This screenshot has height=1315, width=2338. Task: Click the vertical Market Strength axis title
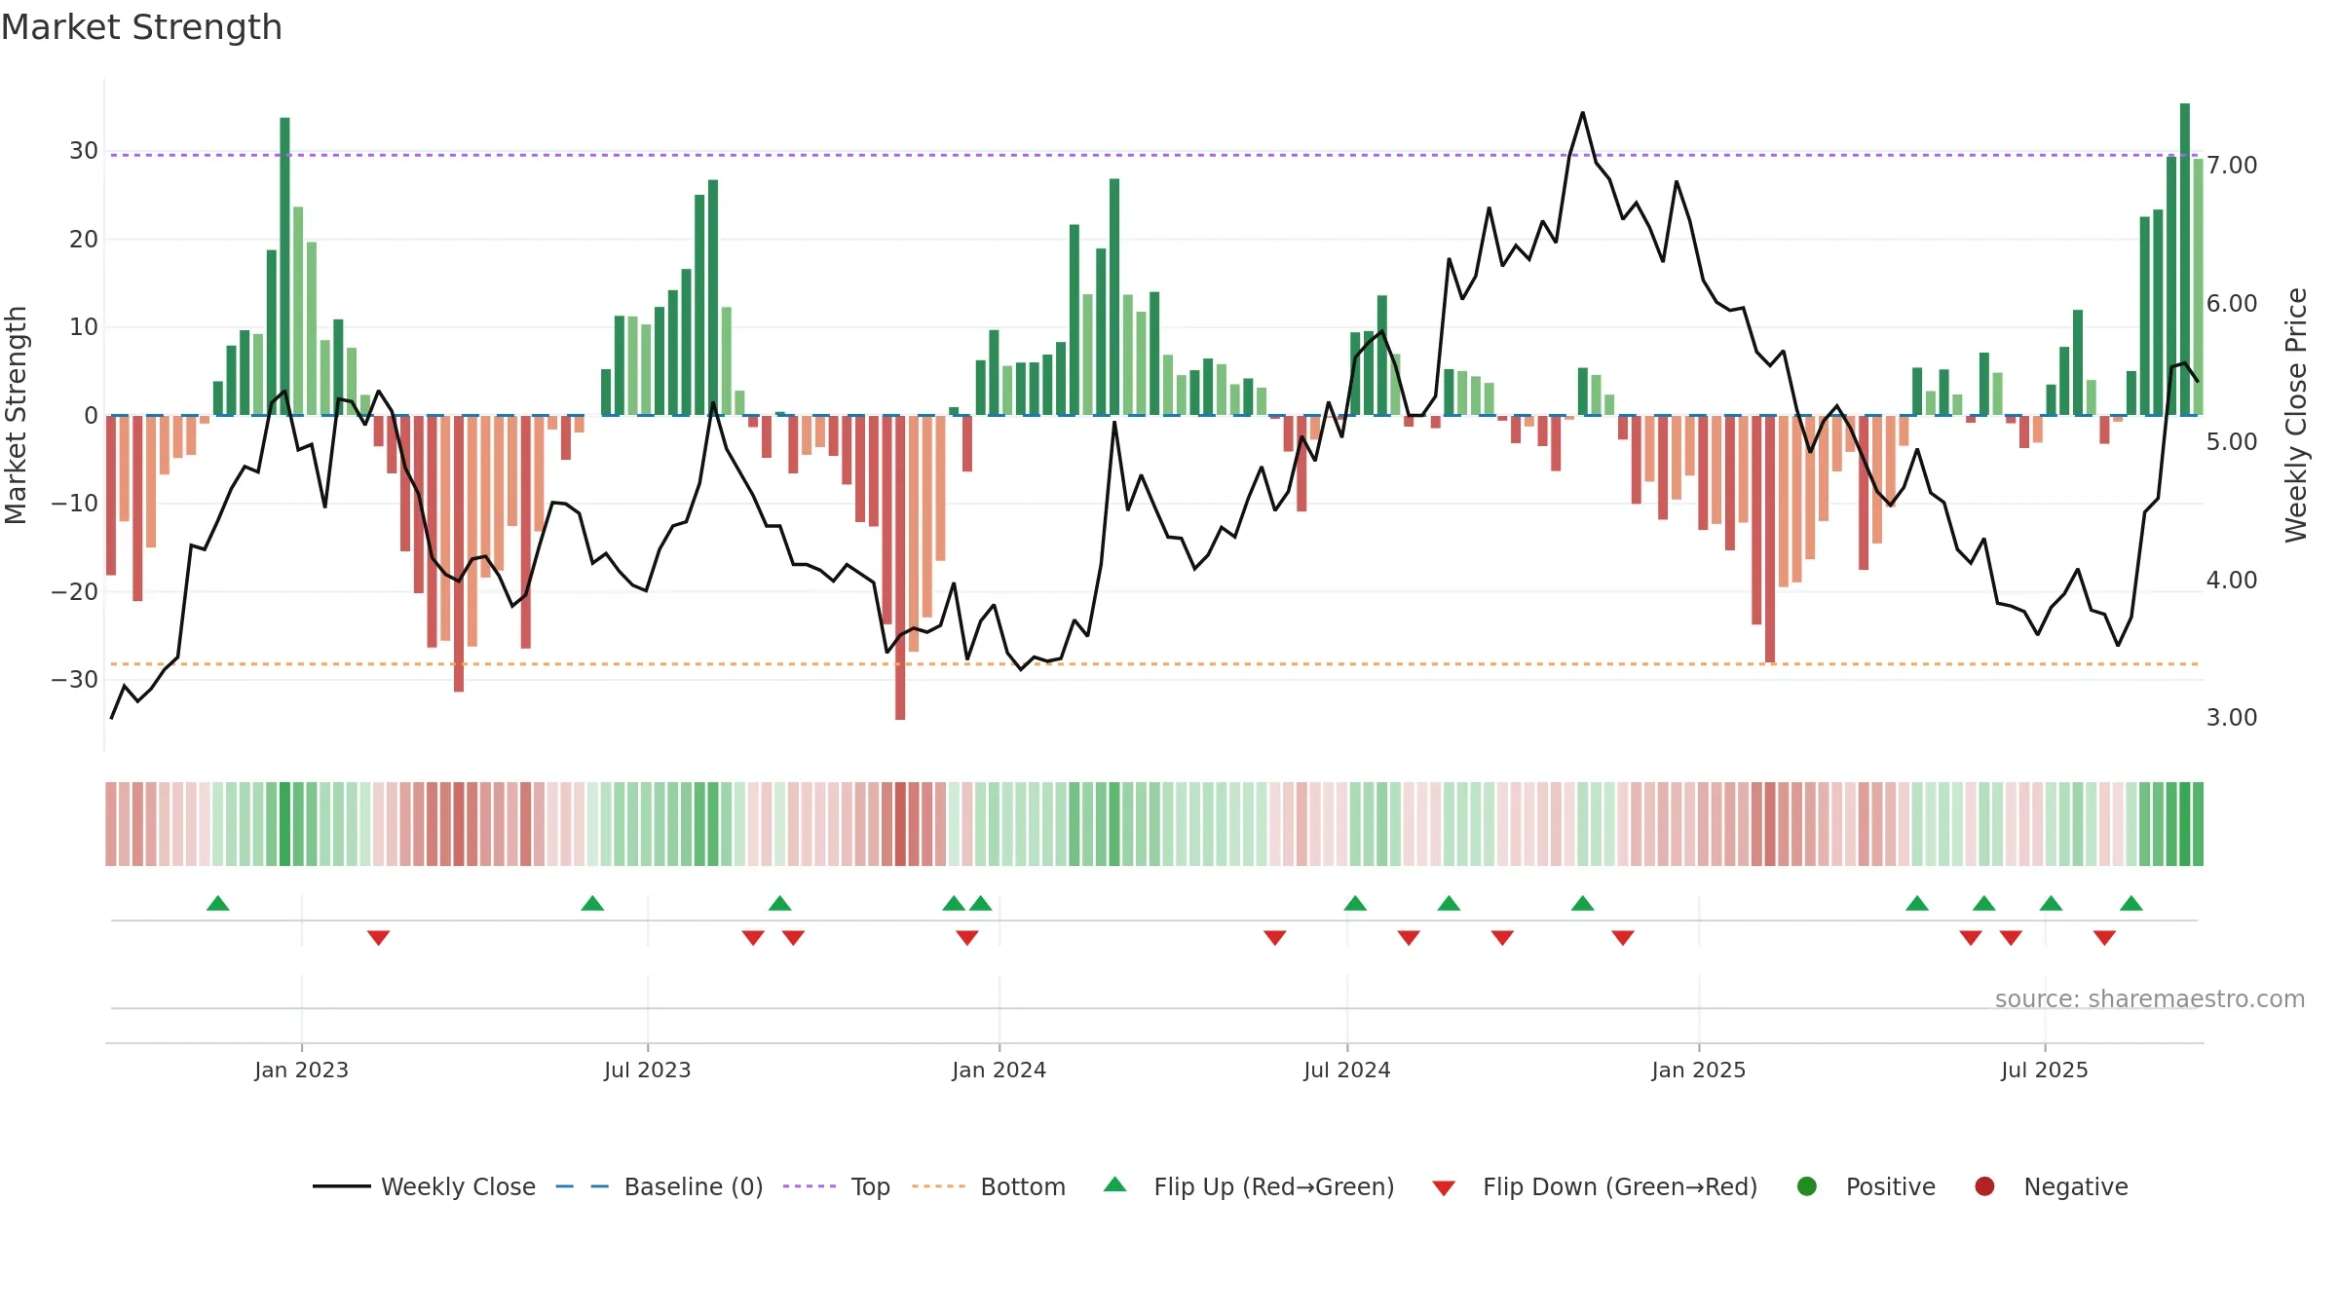pos(16,415)
